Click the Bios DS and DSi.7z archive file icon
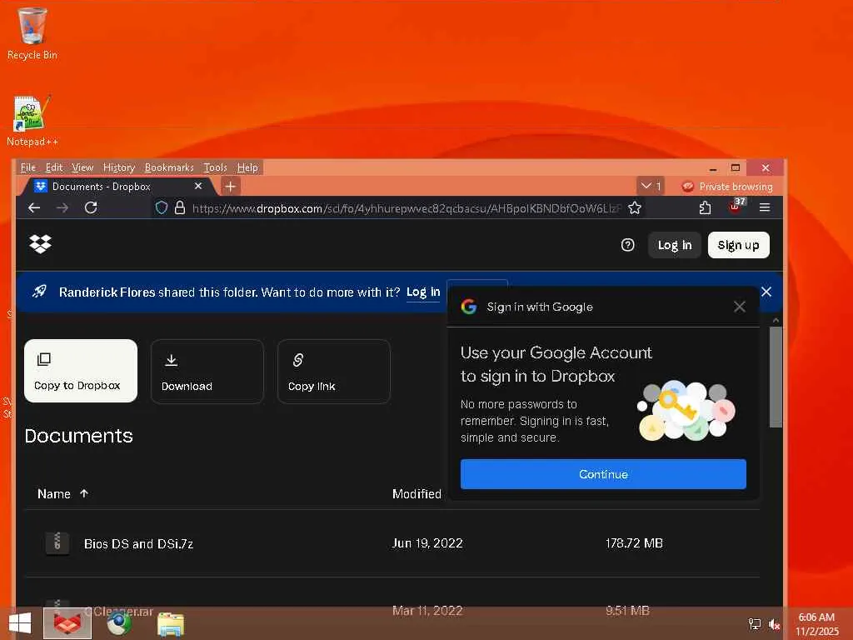 57,543
